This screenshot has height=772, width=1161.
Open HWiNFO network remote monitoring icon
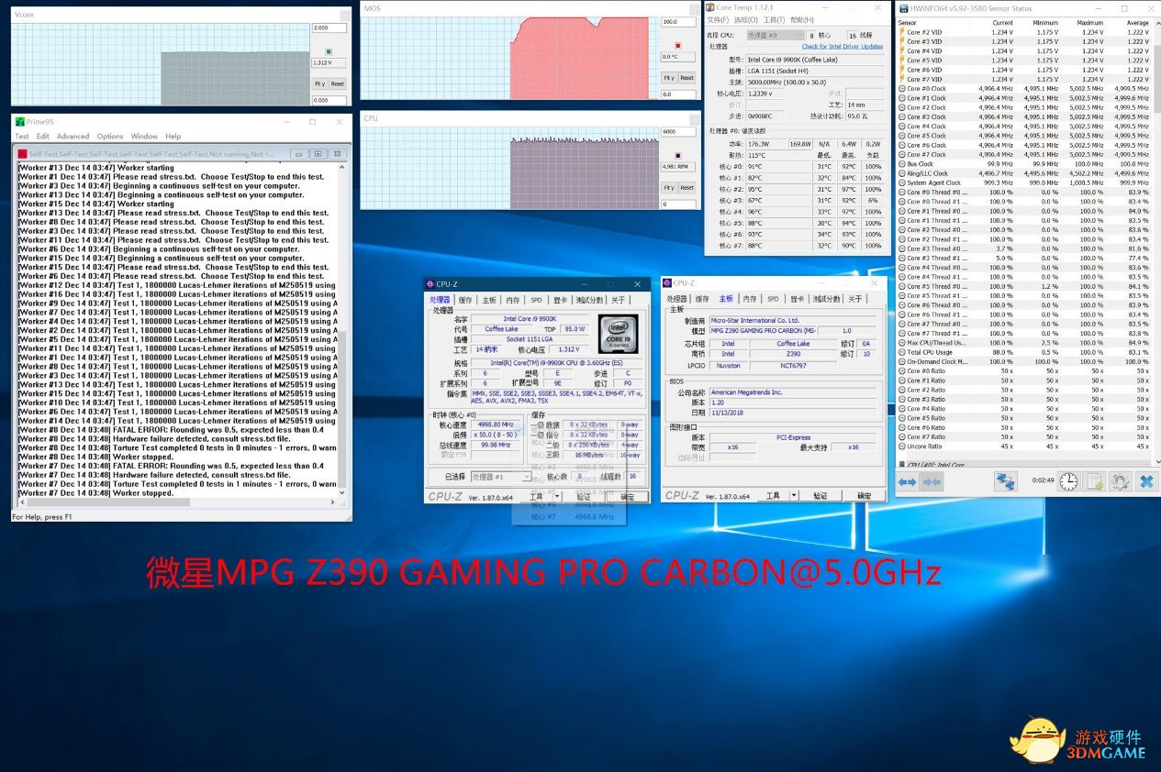pos(1006,481)
